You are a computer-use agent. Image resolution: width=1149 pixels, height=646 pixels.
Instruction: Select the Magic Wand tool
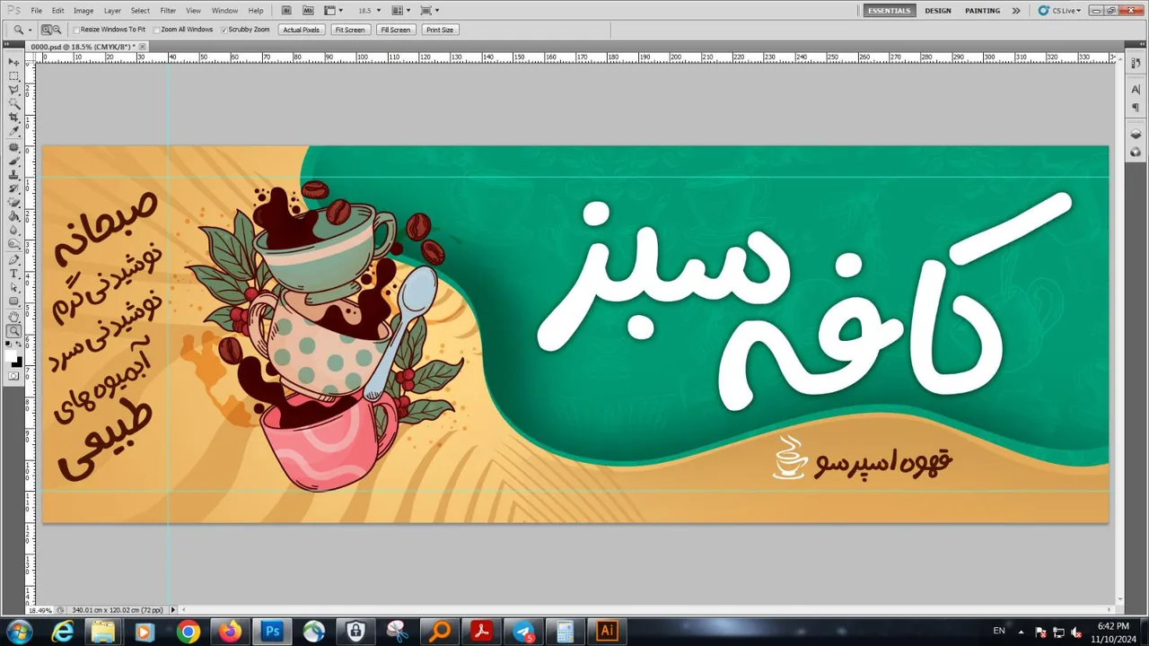click(13, 104)
